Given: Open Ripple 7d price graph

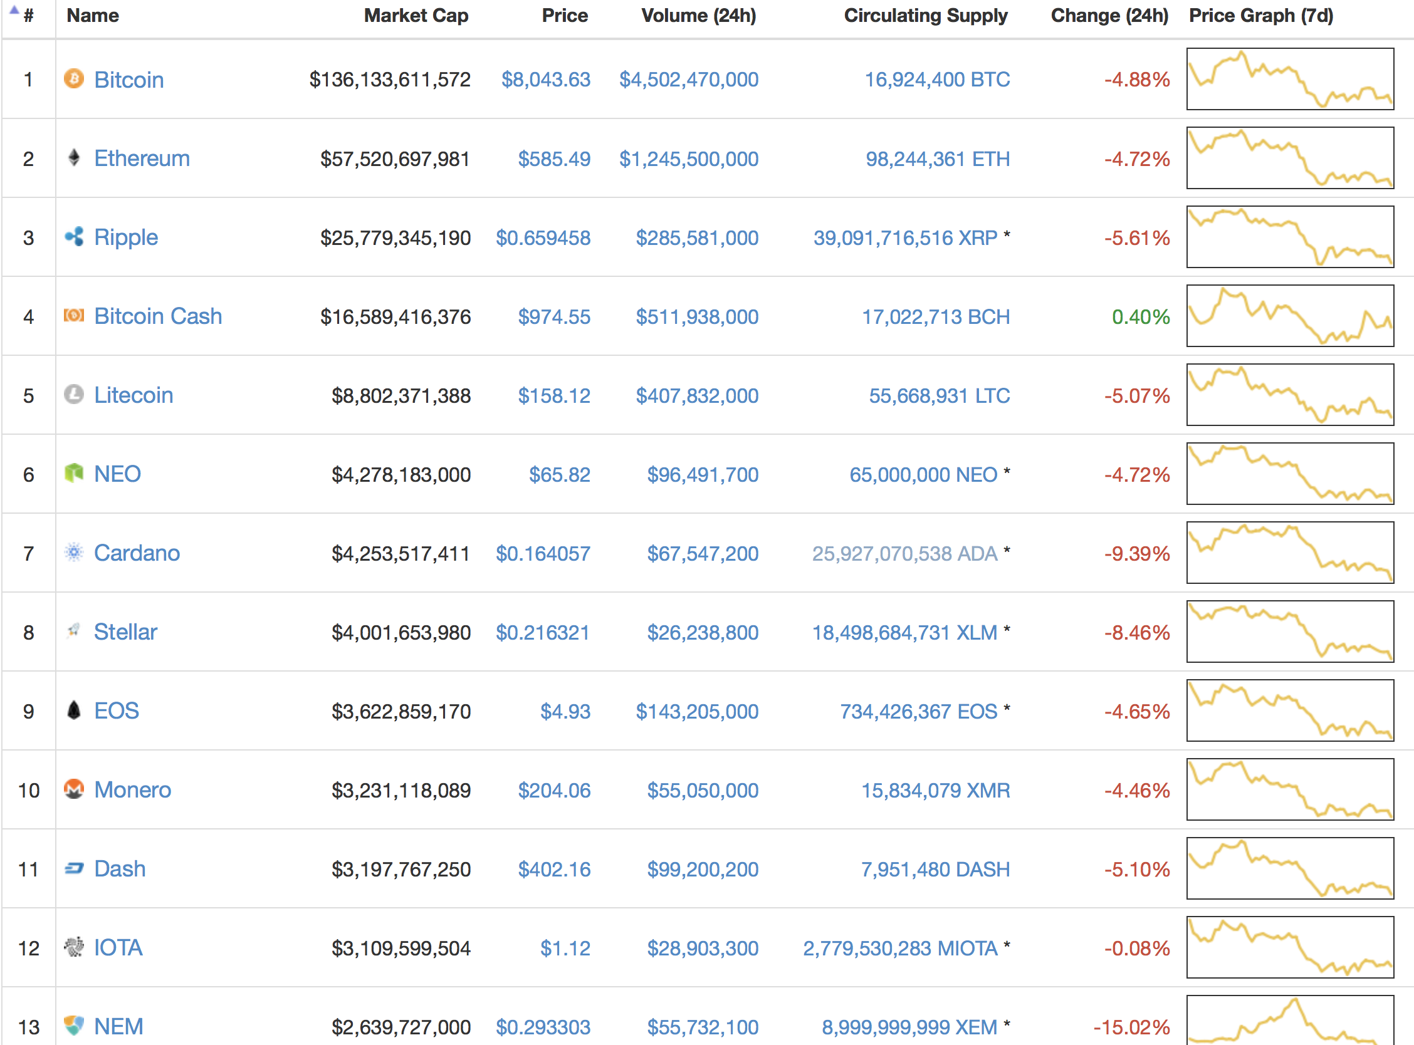Looking at the screenshot, I should click(x=1290, y=237).
